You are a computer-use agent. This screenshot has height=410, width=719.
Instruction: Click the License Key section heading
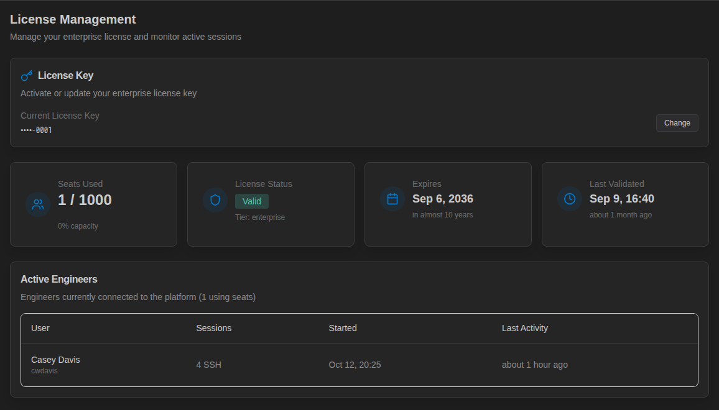[x=65, y=76]
